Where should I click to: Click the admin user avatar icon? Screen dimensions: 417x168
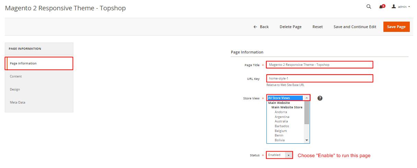[x=393, y=7]
